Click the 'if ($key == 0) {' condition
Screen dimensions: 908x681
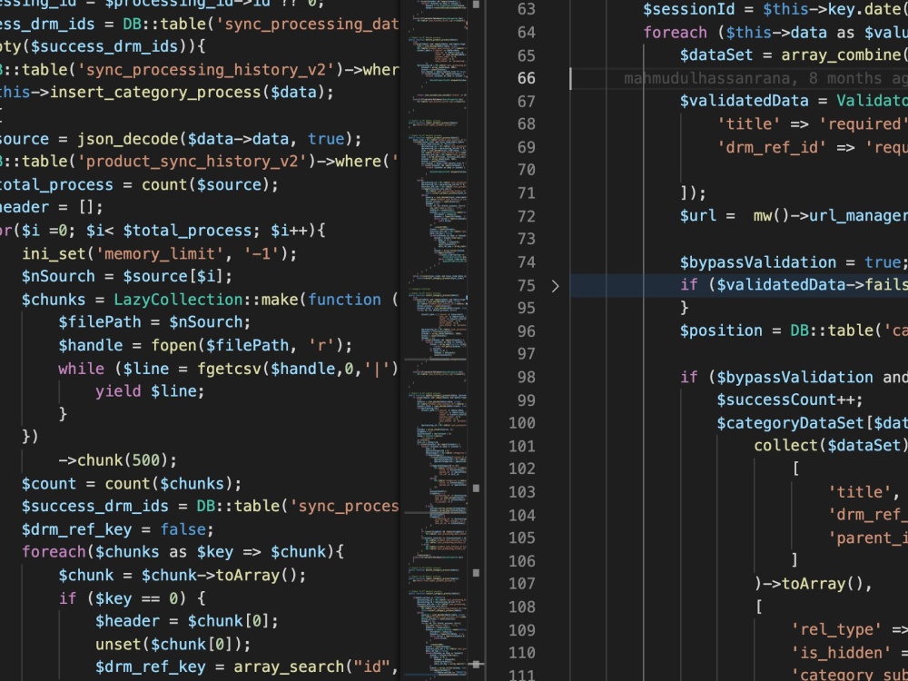pyautogui.click(x=132, y=598)
